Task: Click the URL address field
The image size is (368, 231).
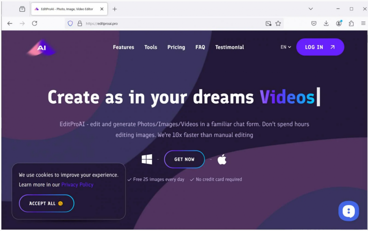Action: pyautogui.click(x=174, y=23)
